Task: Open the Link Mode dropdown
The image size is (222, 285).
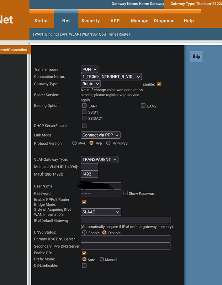Action: [x=100, y=135]
